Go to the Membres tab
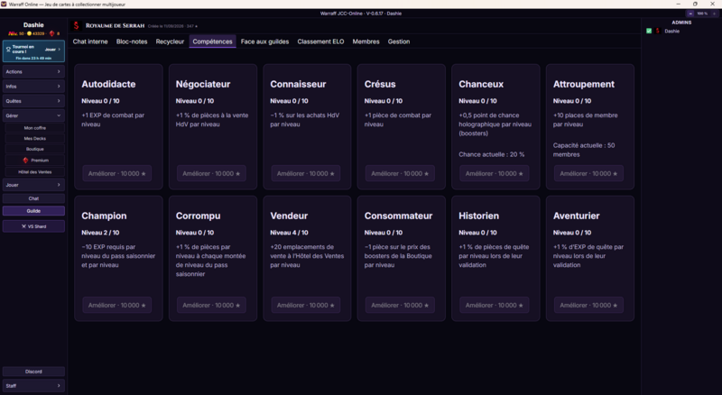Image resolution: width=722 pixels, height=395 pixels. pyautogui.click(x=366, y=41)
